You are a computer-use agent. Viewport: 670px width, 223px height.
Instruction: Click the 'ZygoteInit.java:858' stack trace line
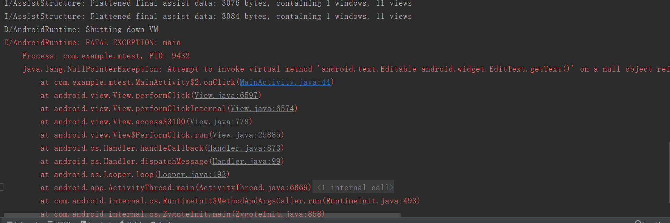pos(183,214)
